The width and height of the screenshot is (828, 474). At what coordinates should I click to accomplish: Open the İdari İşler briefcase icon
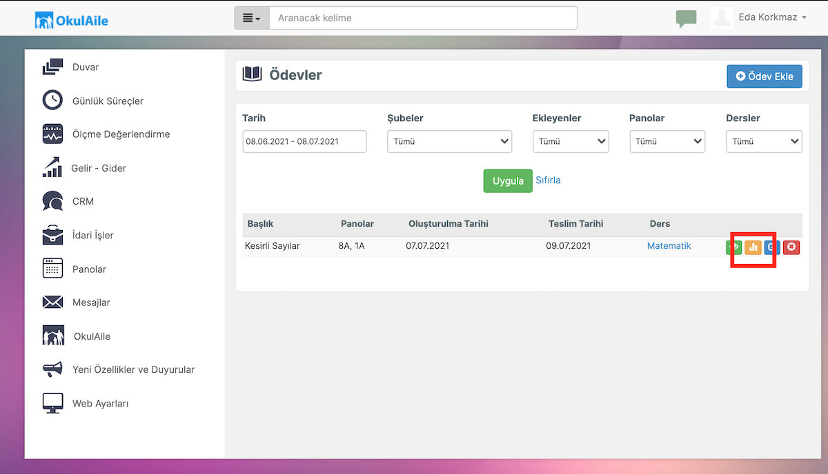tap(52, 235)
